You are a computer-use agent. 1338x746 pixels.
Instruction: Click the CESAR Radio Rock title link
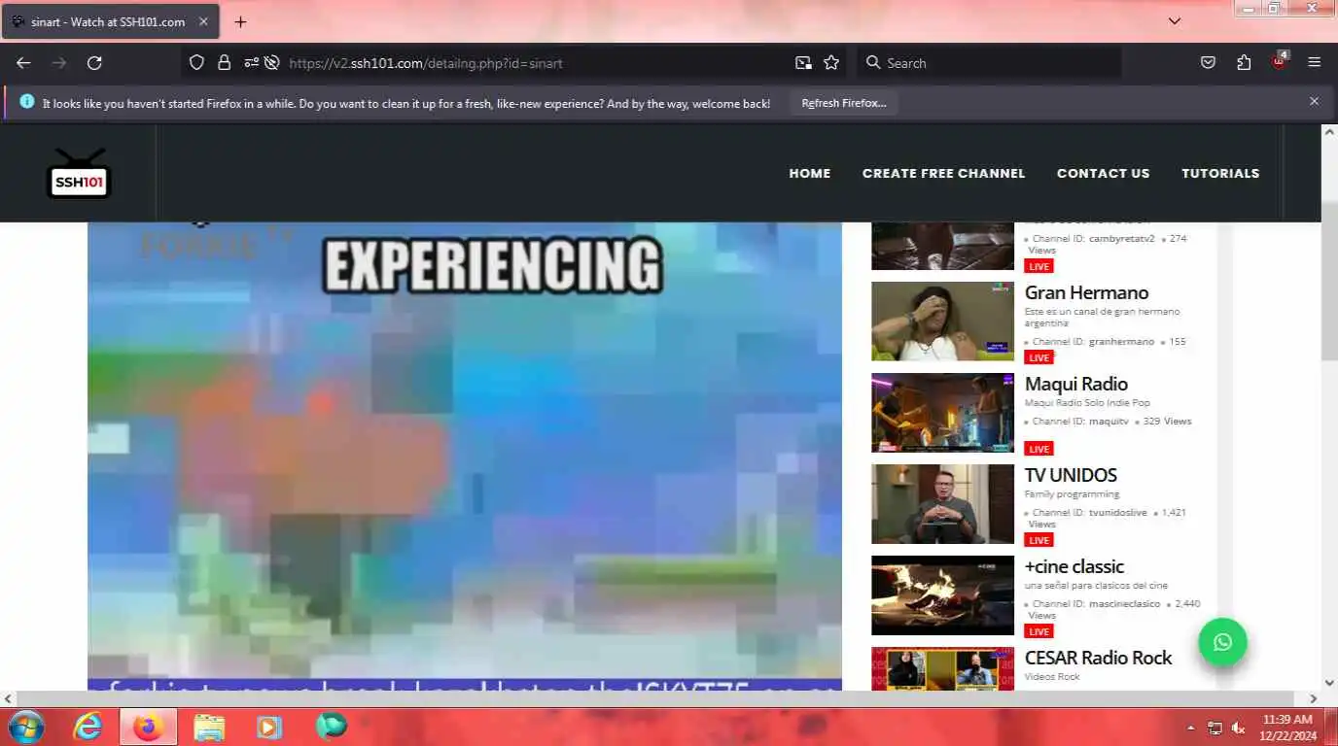(x=1099, y=658)
